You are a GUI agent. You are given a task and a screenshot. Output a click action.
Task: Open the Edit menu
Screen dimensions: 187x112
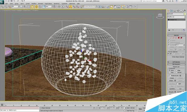[x=6, y=4]
